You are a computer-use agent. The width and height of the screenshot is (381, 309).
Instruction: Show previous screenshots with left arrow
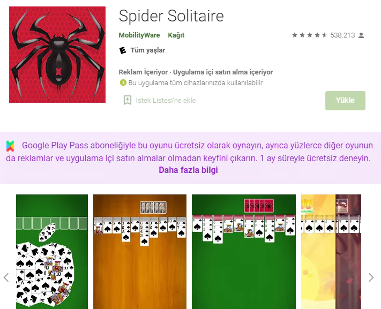point(6,277)
